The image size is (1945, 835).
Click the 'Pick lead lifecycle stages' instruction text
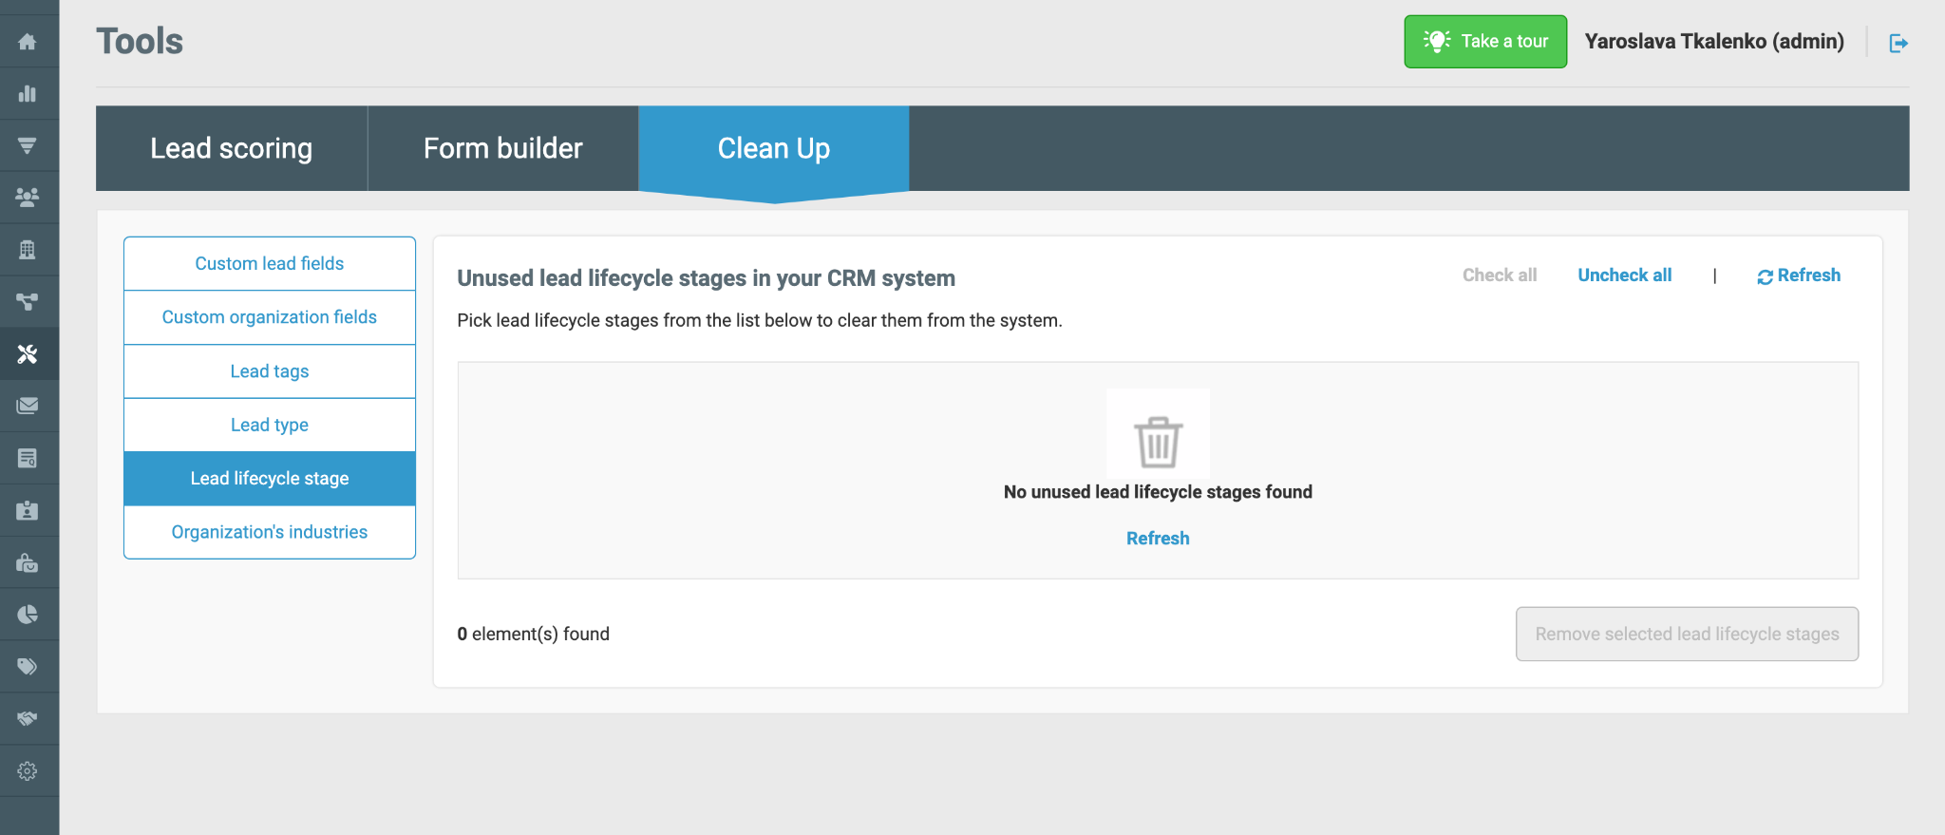(760, 320)
